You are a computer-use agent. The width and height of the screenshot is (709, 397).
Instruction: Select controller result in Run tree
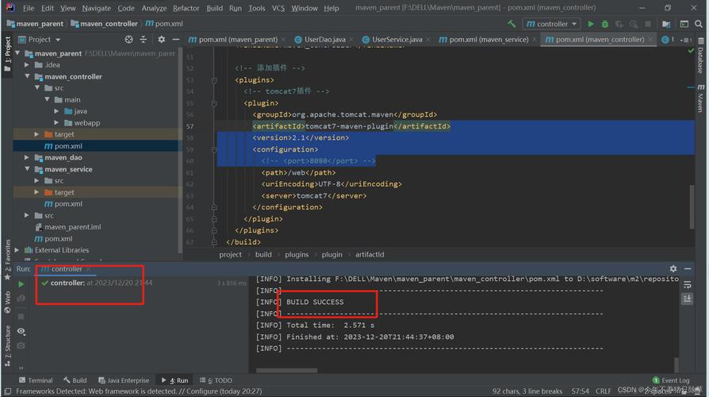[x=98, y=283]
